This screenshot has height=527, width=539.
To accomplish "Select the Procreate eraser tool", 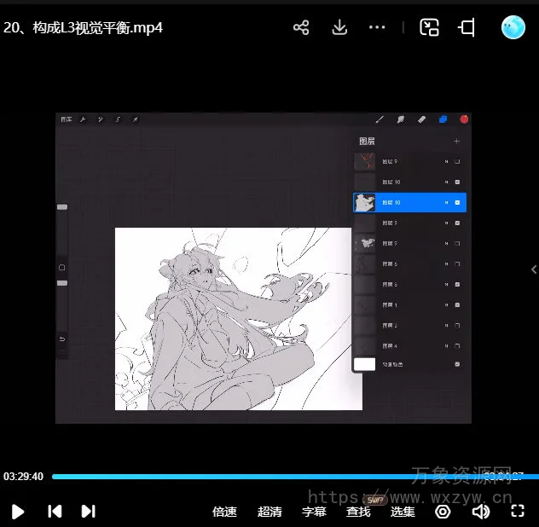I will click(421, 119).
